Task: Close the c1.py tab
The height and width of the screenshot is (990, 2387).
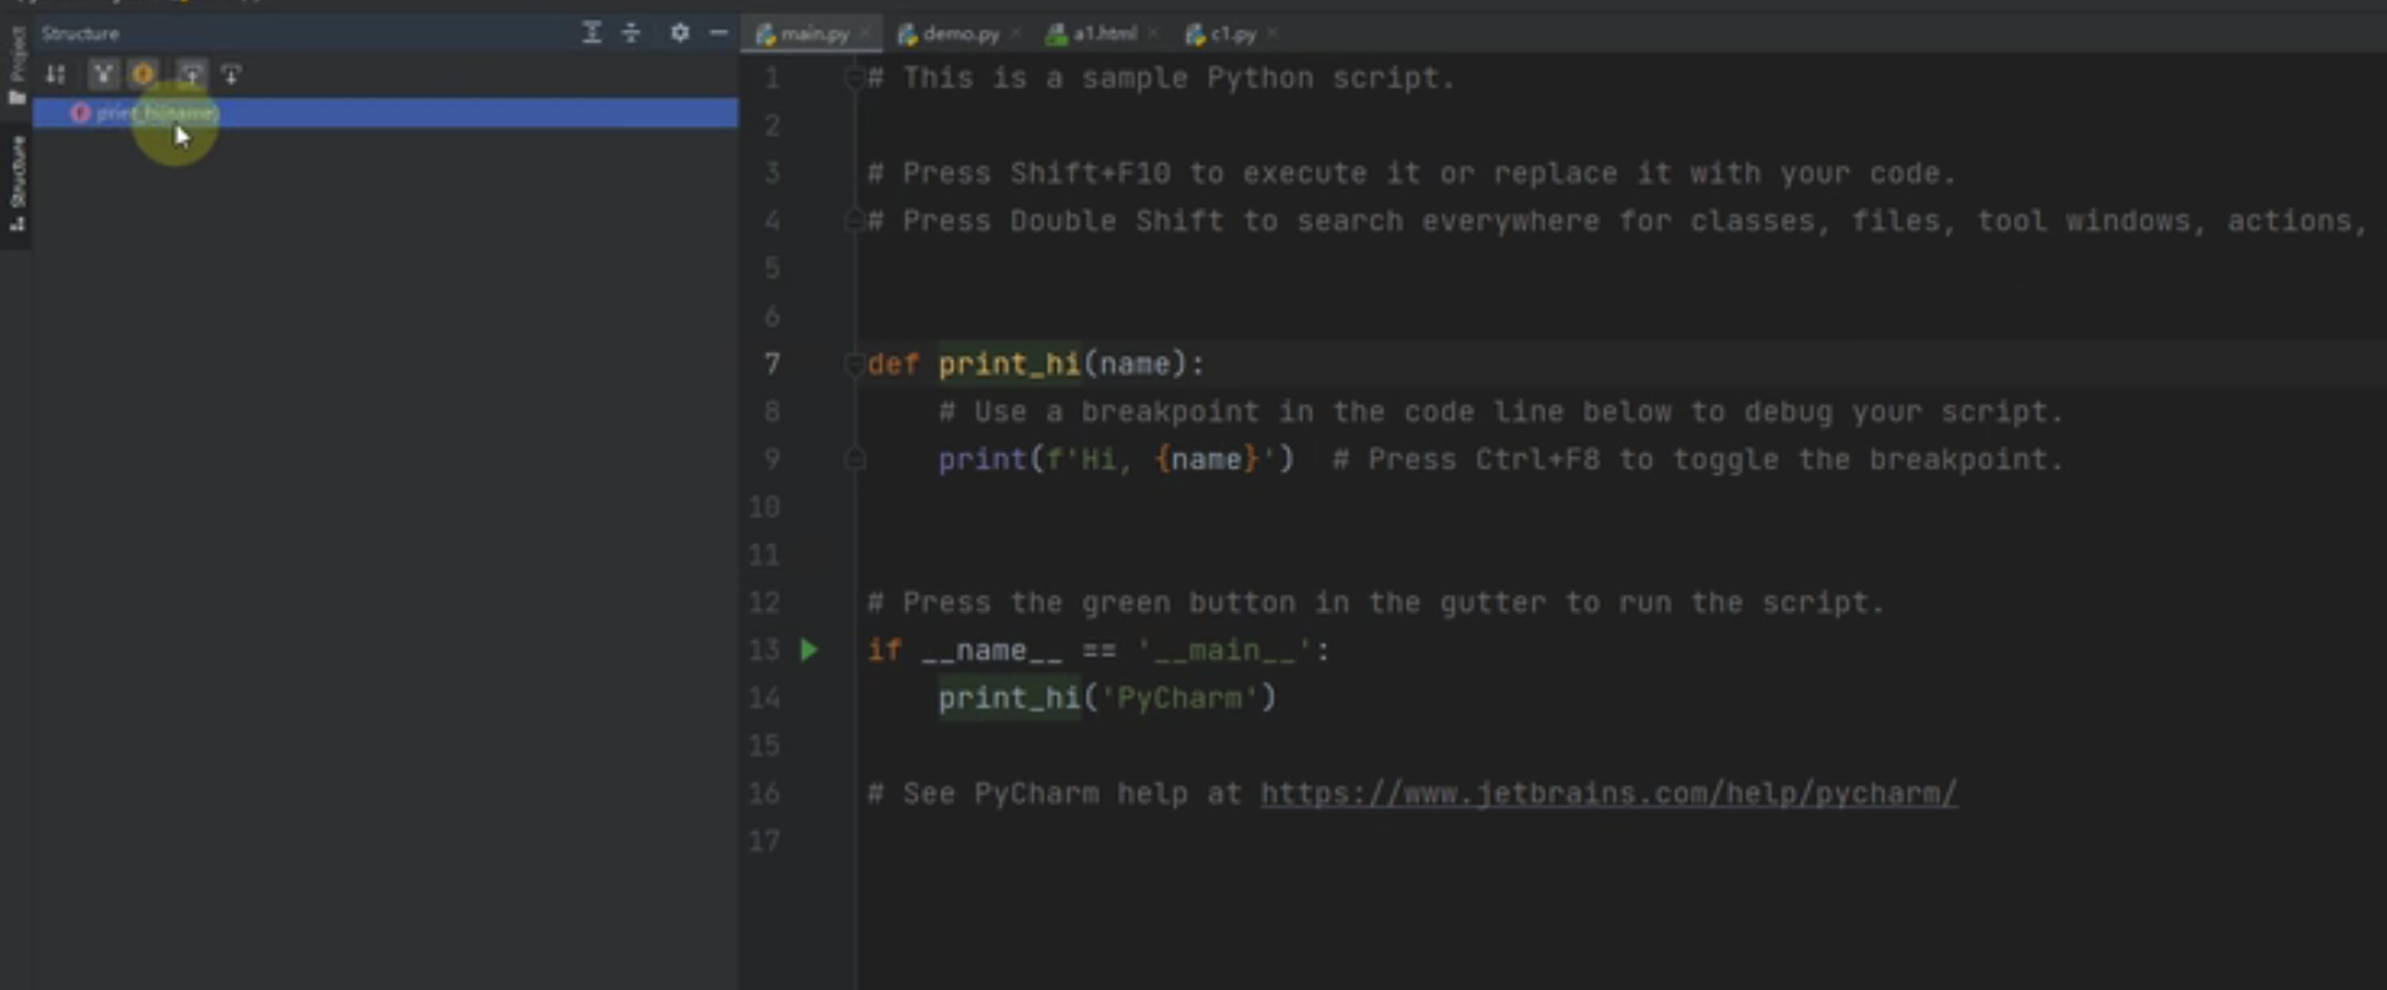Action: (x=1272, y=34)
